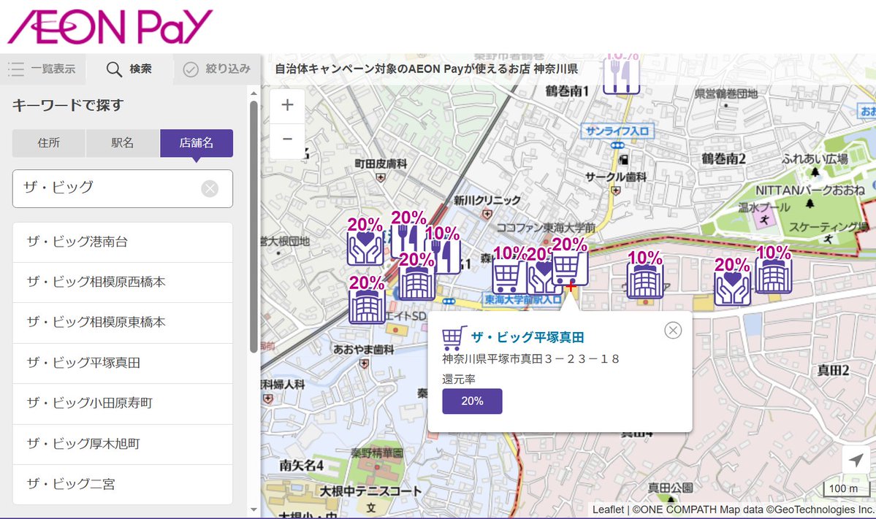
Task: Click the search magnifier icon in 検索 tab
Action: click(114, 69)
